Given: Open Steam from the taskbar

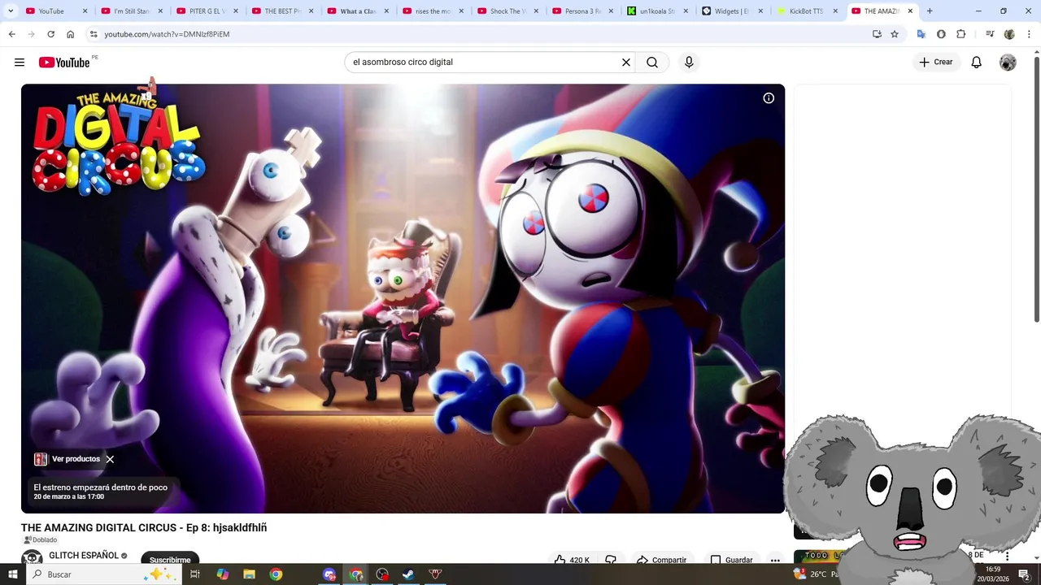Looking at the screenshot, I should pos(408,574).
